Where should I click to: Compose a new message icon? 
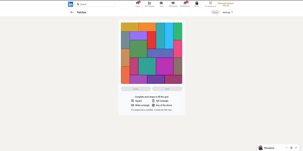click(x=291, y=148)
